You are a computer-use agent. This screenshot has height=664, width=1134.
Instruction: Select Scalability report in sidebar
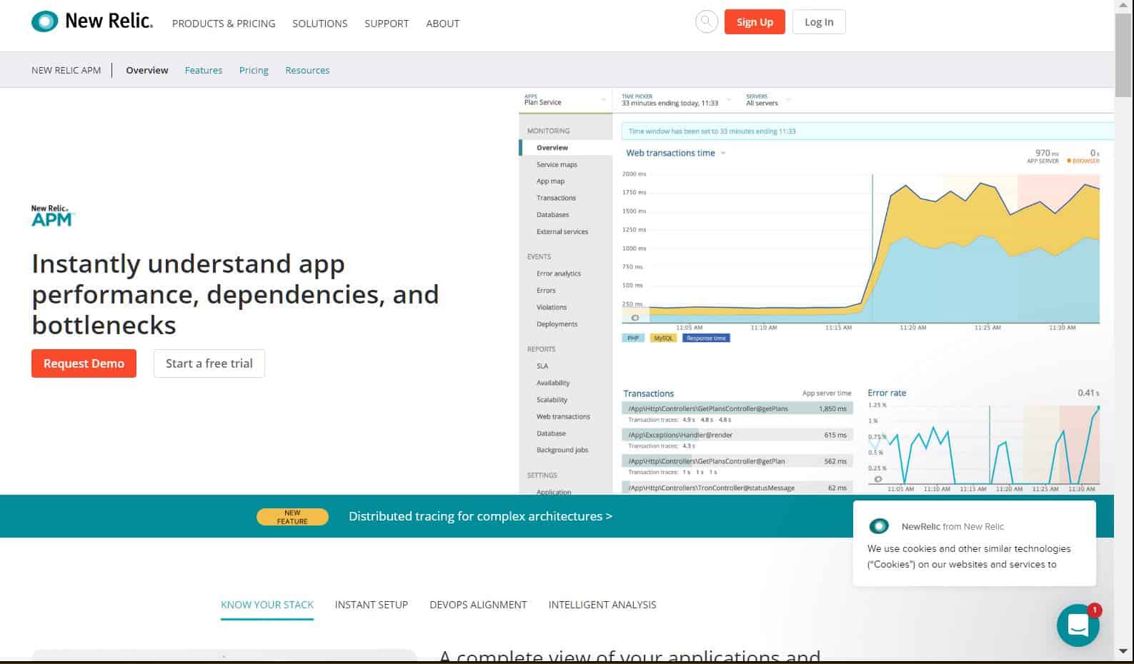[x=552, y=400]
